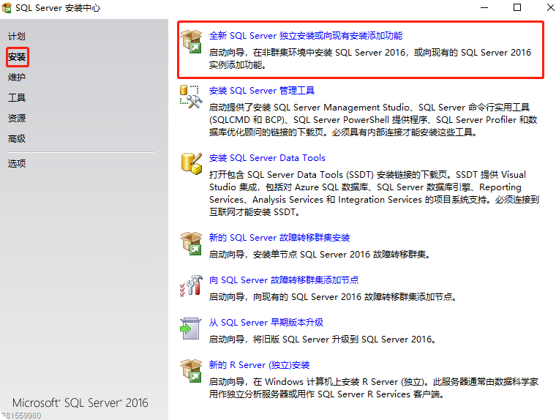
Task: Launch 新的 SQL Server 故障转移群集安装 link
Action: point(279,238)
